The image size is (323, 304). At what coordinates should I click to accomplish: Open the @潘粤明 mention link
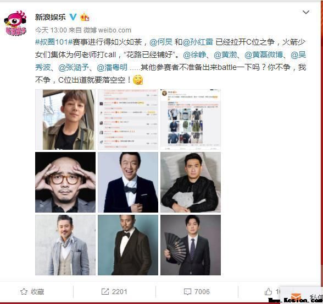(112, 68)
